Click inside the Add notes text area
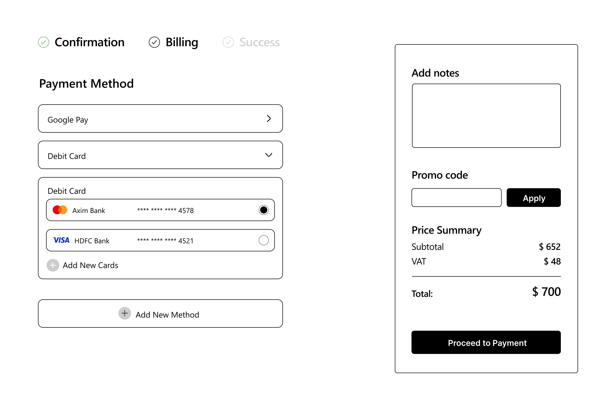The image size is (616, 408). coord(486,115)
